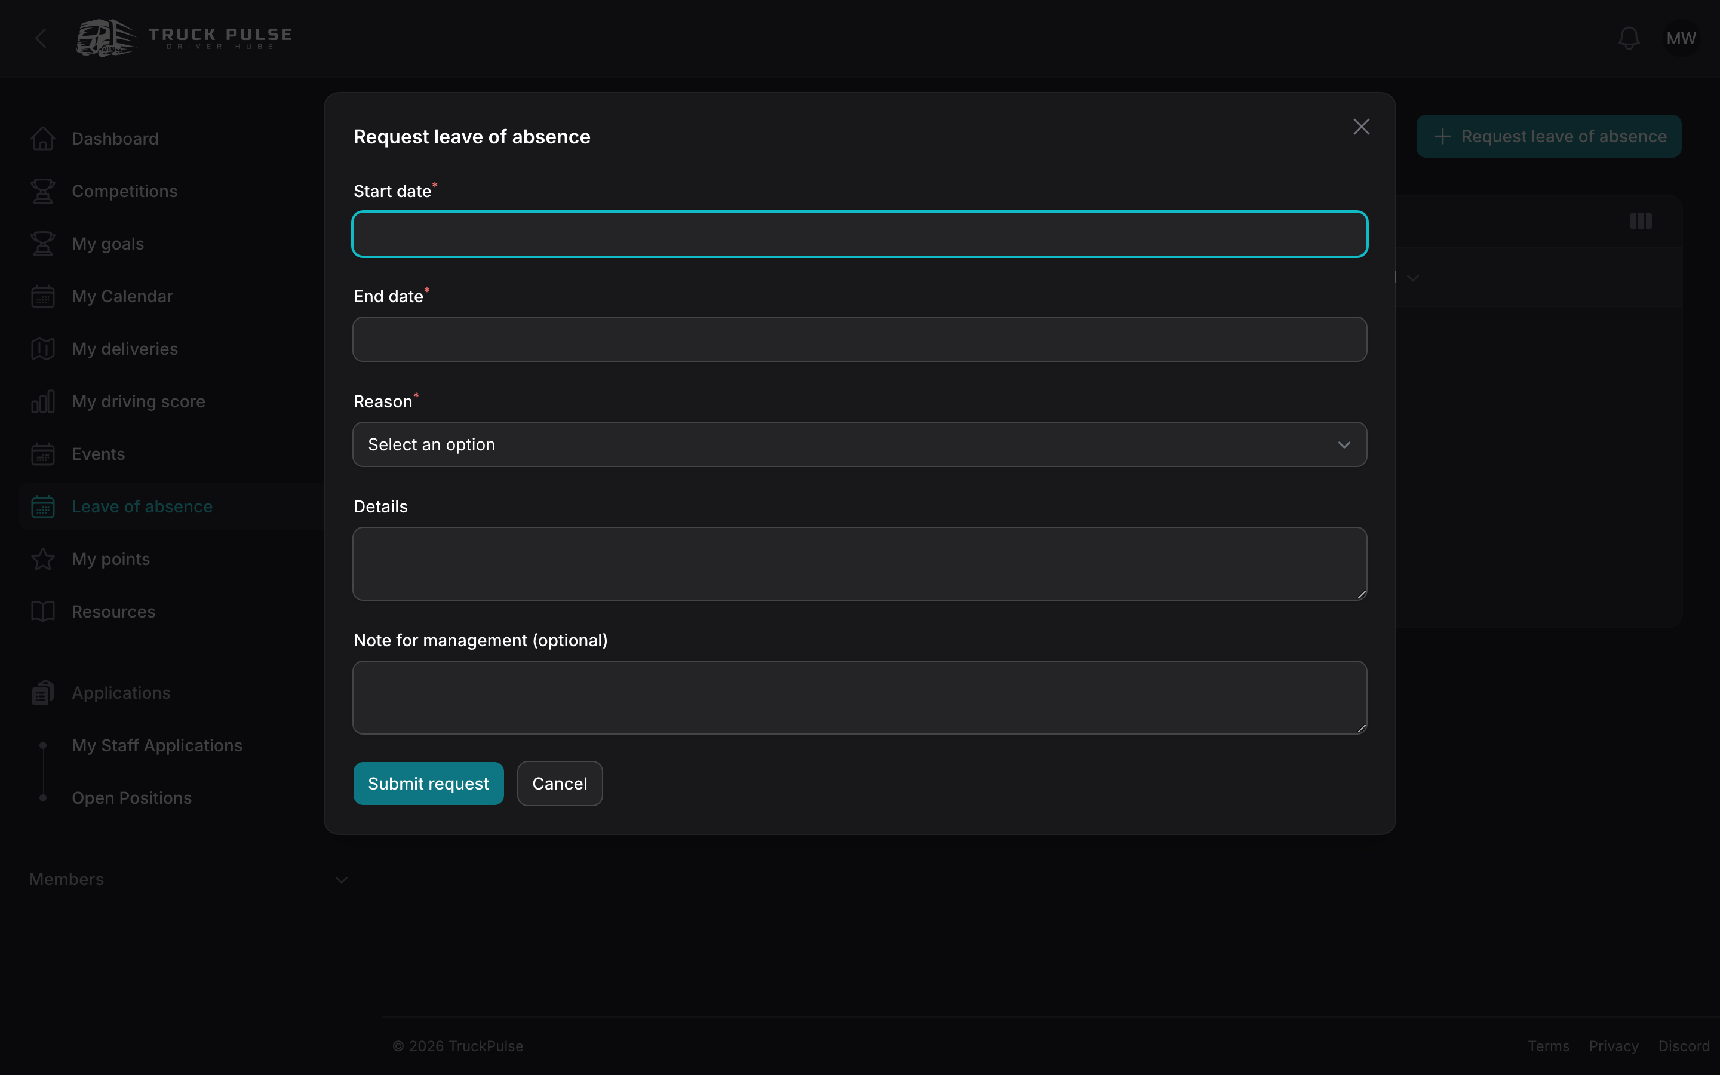Toggle the table columns view icon
The height and width of the screenshot is (1075, 1720).
pyautogui.click(x=1641, y=221)
